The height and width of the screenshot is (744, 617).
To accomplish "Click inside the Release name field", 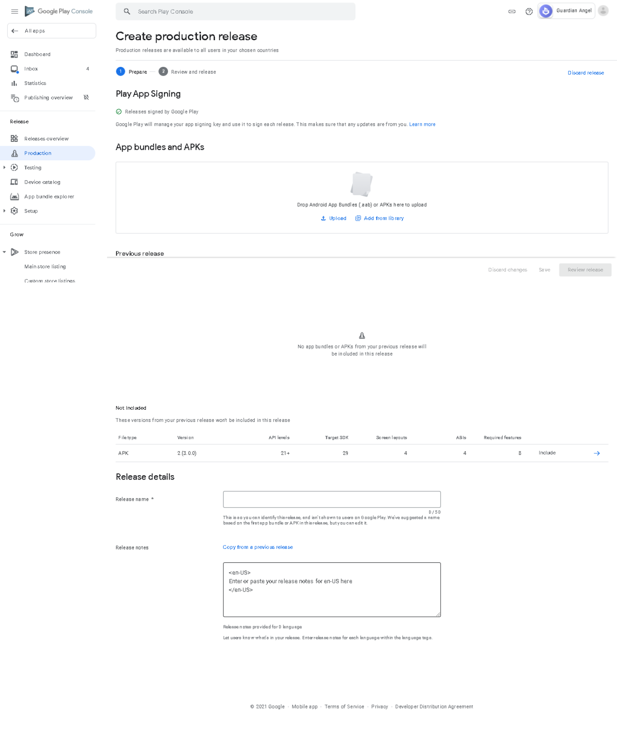I will [x=331, y=499].
